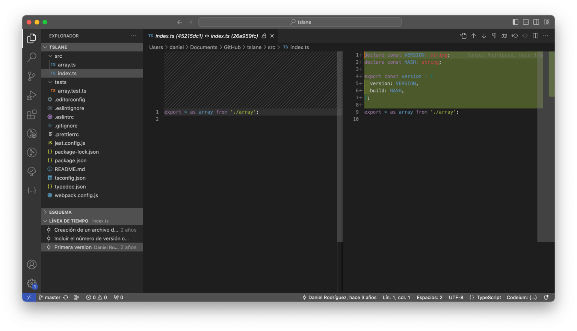Expand the ESQUEMA outline section
The width and height of the screenshot is (577, 331).
tap(92, 212)
